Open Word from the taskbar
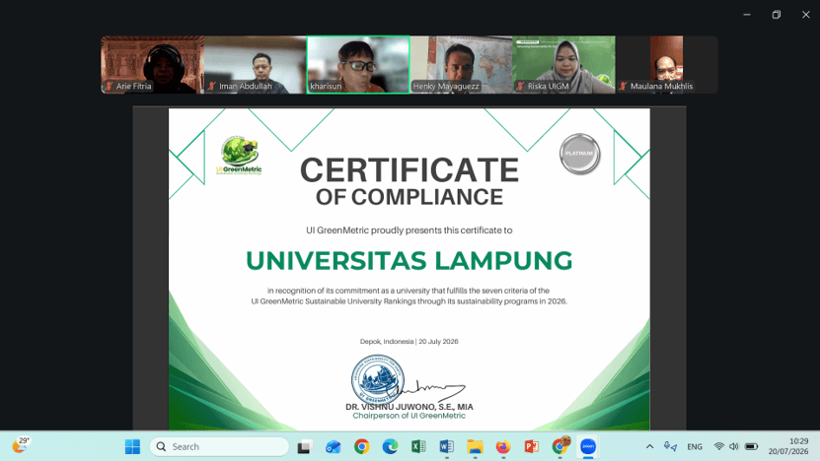820x461 pixels. 447,446
